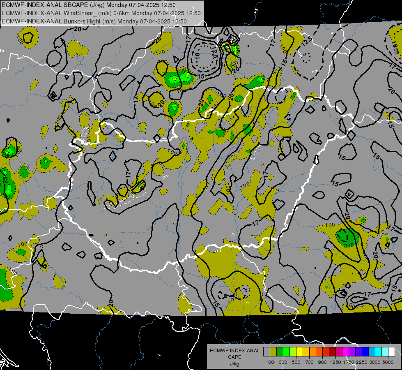Screen dimensions: 402x370
Task: Click the dark green legend swatch
Action: pyautogui.click(x=280, y=352)
